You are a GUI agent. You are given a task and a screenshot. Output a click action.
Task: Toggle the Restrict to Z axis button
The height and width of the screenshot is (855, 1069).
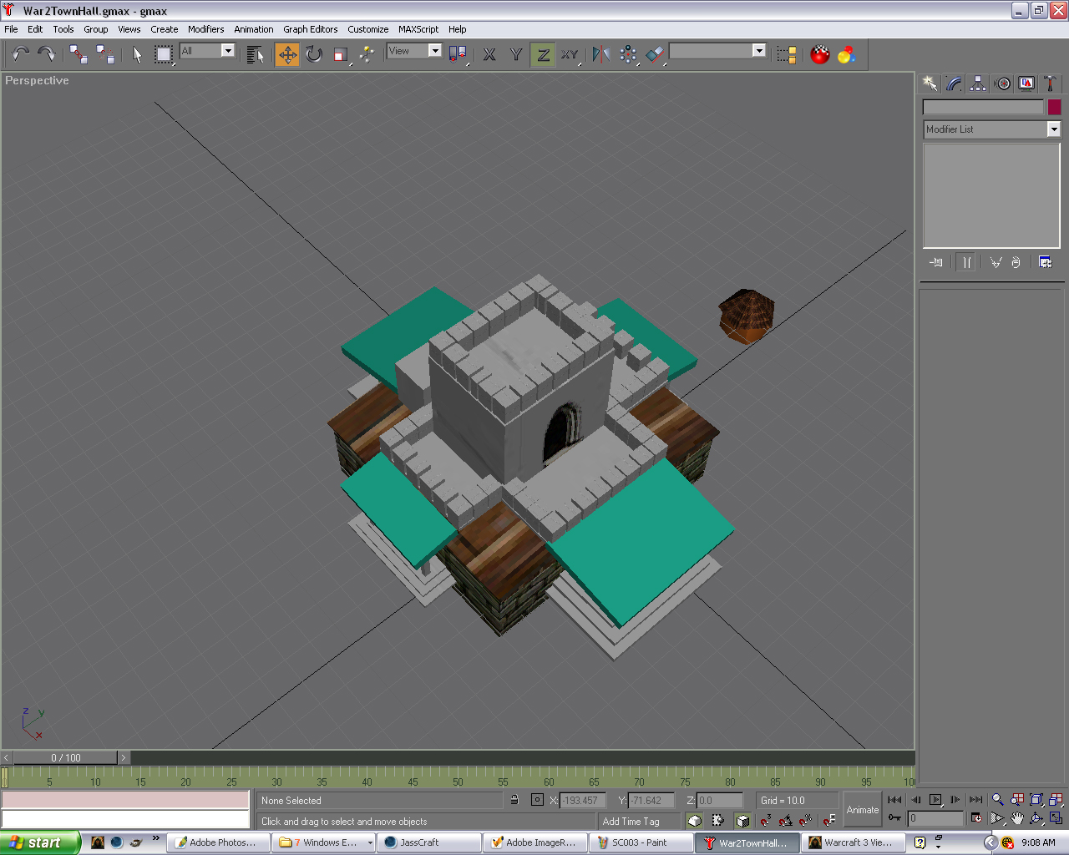543,54
